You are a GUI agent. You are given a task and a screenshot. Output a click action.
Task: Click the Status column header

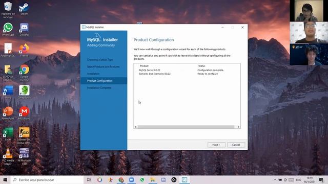click(201, 66)
